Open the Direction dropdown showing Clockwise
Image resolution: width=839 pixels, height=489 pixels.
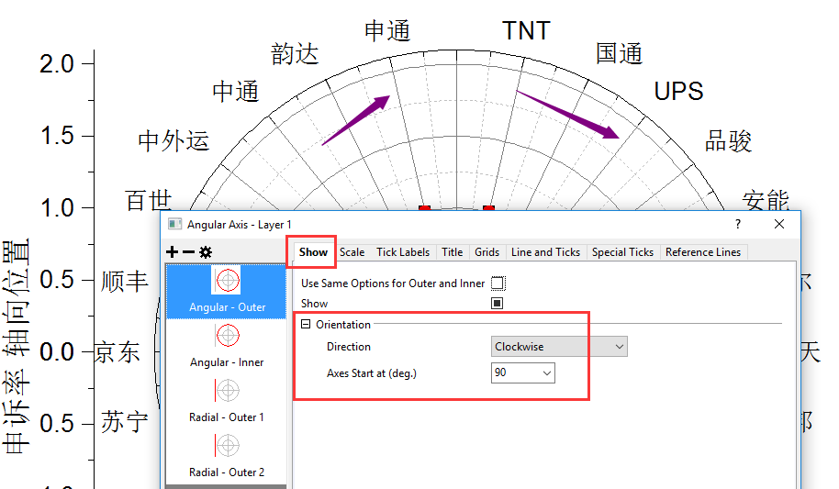click(x=559, y=347)
